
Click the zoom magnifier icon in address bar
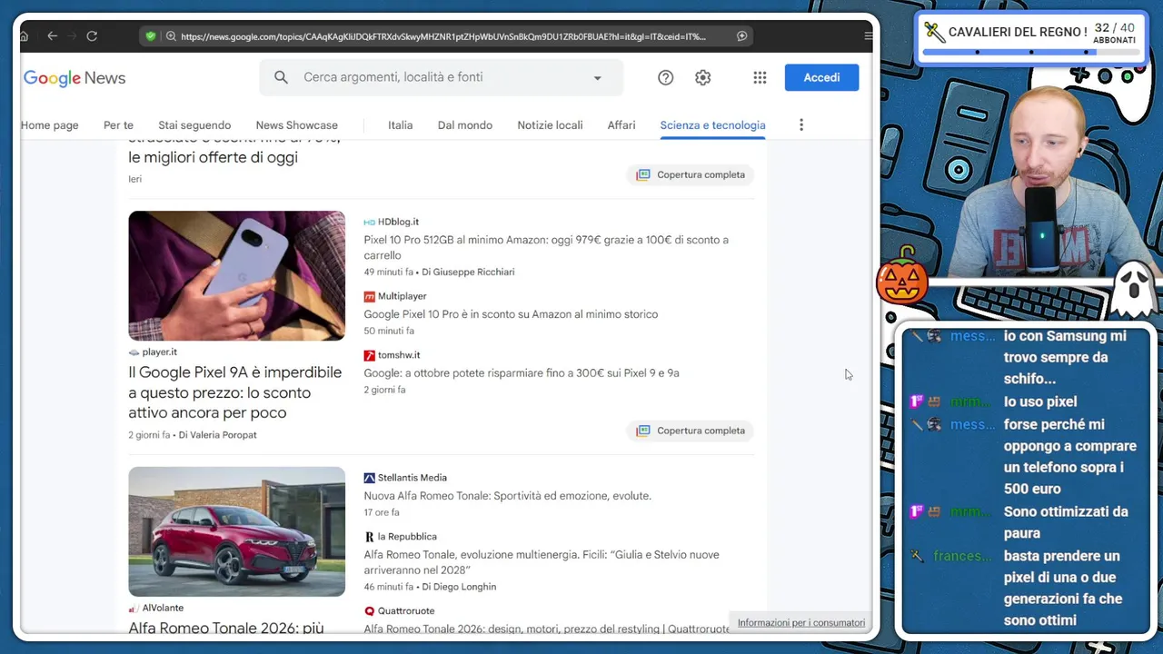tap(171, 36)
